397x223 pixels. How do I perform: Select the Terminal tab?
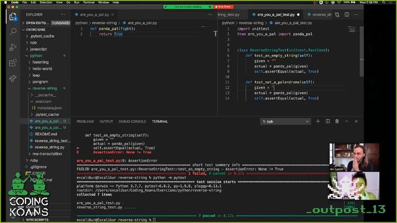coord(160,121)
